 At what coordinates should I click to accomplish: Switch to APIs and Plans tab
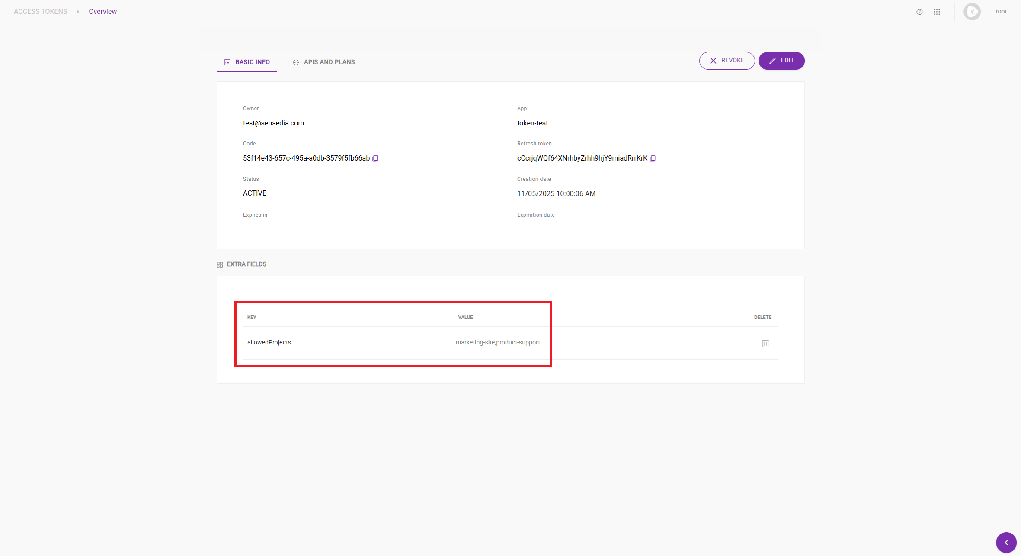[324, 62]
